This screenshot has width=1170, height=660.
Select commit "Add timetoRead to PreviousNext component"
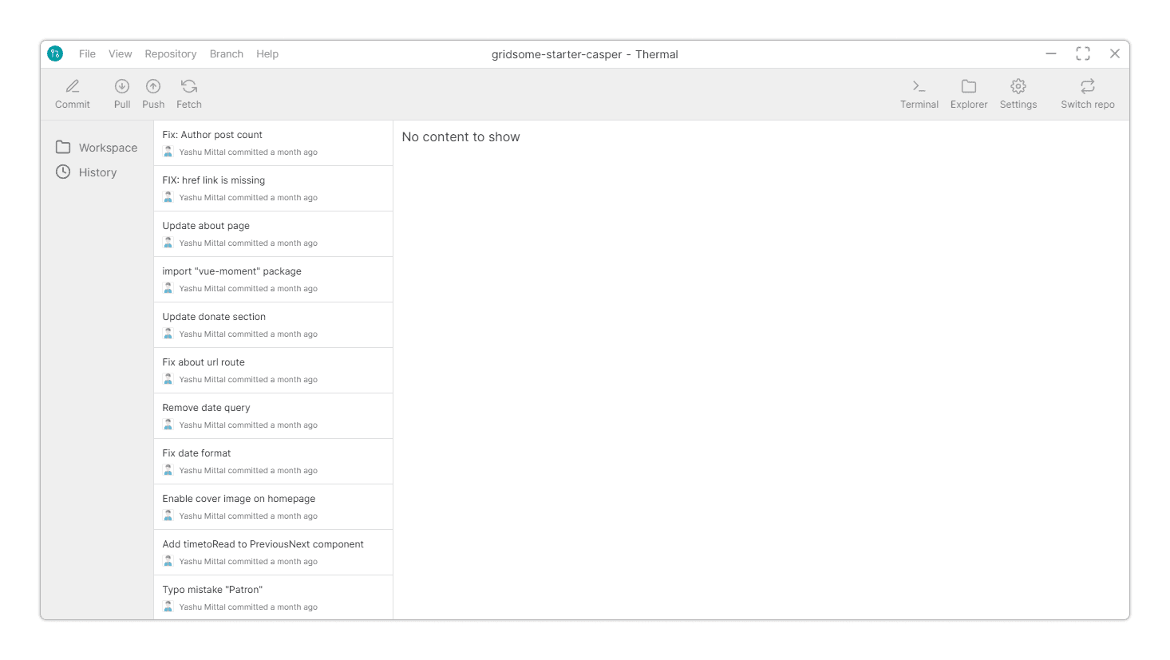pyautogui.click(x=273, y=552)
